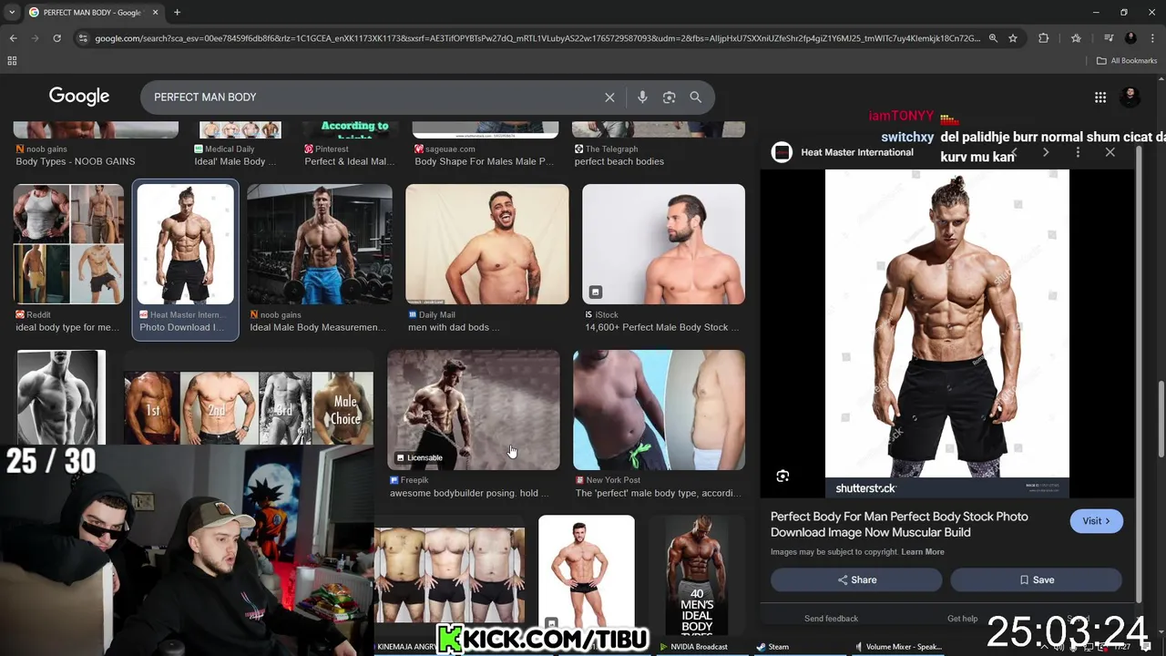Click Body Types - NOOB GAINS caption
The width and height of the screenshot is (1166, 656).
click(75, 161)
